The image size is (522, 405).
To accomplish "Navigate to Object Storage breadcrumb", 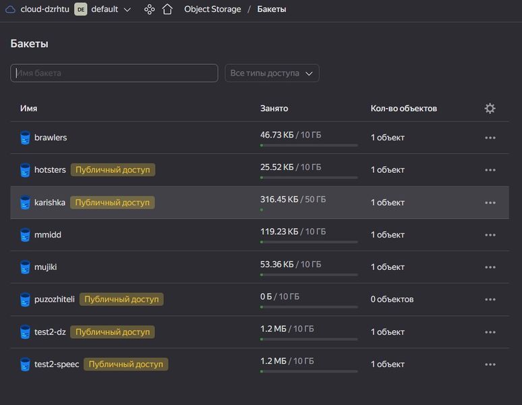I will [x=212, y=9].
